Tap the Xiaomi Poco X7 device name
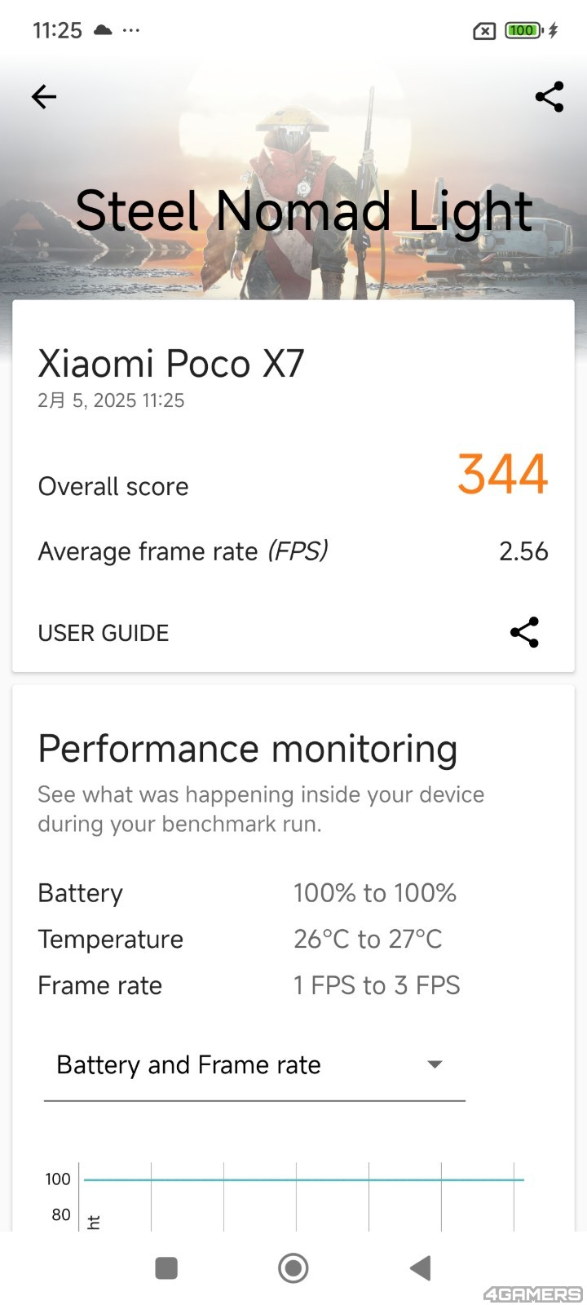 pyautogui.click(x=171, y=363)
